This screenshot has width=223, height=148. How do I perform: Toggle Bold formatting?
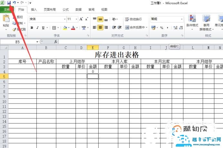coord(32,28)
